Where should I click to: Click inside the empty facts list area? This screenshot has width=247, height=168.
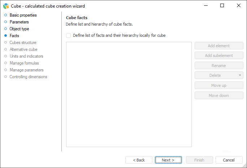tap(129, 94)
